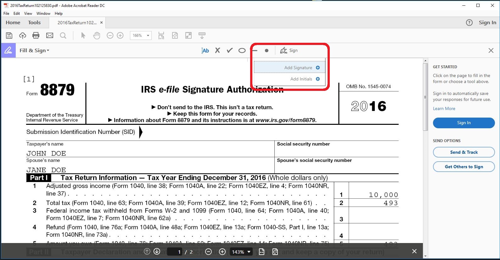The height and width of the screenshot is (260, 500).
Task: Select the checkmark tool
Action: [230, 50]
